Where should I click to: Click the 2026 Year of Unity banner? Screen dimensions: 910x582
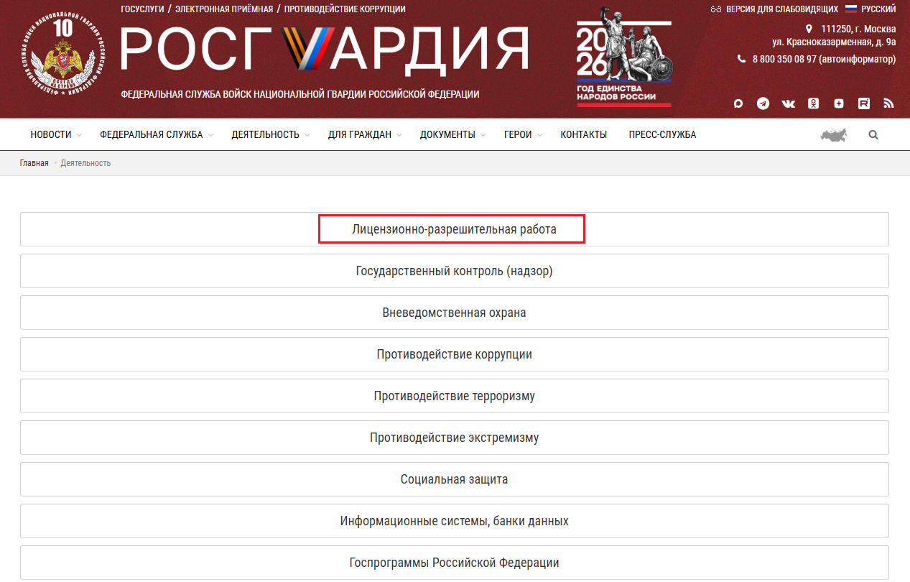[x=624, y=57]
